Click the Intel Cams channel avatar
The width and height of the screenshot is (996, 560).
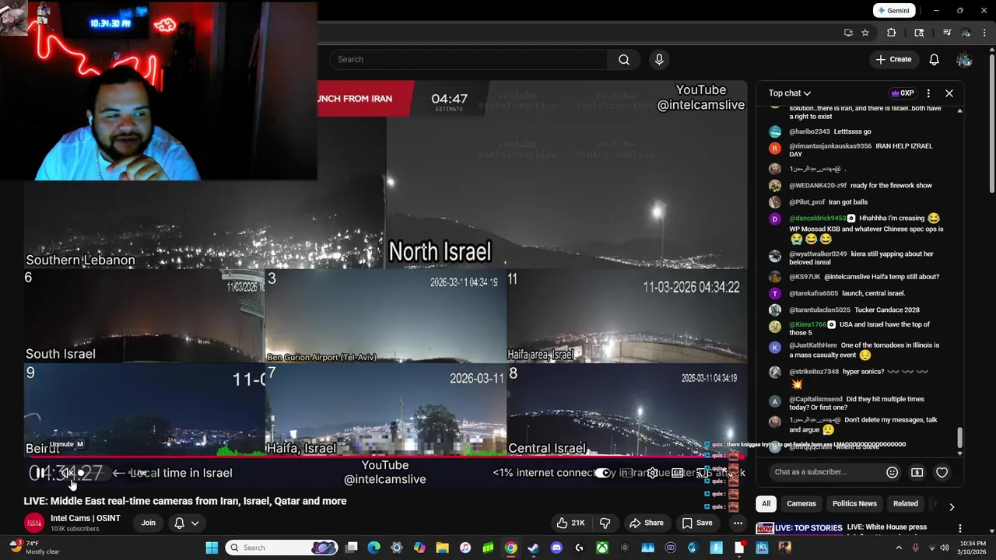pos(33,523)
